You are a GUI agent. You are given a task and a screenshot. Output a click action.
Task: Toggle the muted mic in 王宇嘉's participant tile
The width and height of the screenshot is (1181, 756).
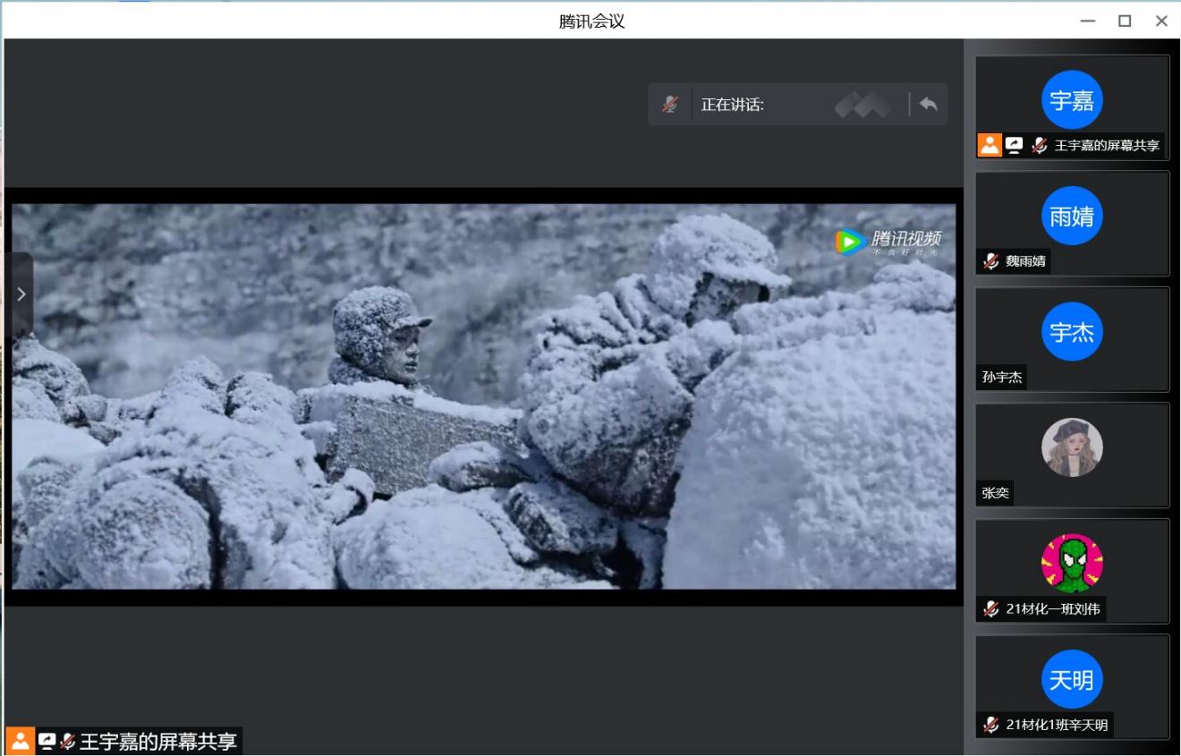(1039, 145)
